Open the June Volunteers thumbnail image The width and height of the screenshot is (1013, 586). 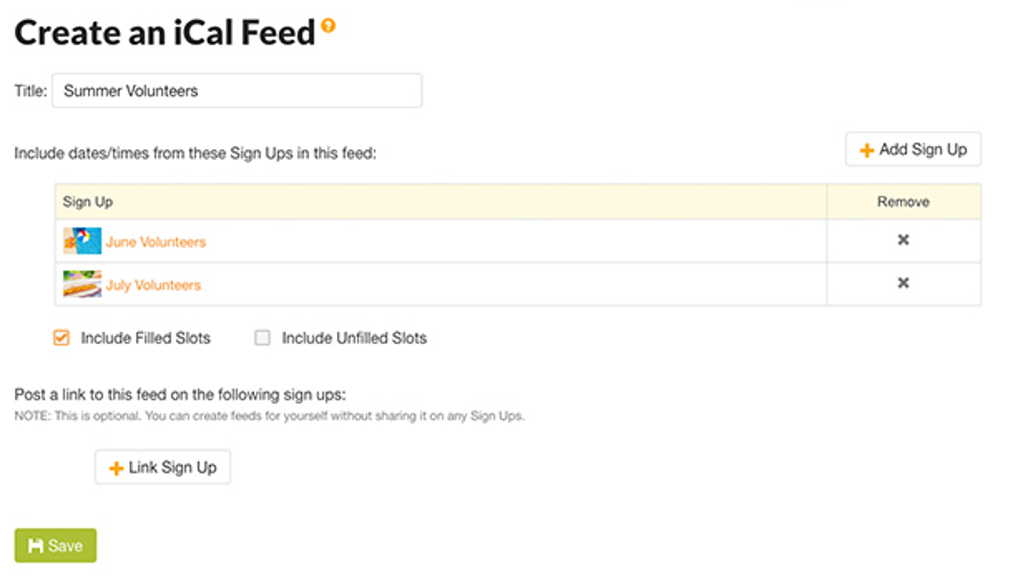(82, 241)
